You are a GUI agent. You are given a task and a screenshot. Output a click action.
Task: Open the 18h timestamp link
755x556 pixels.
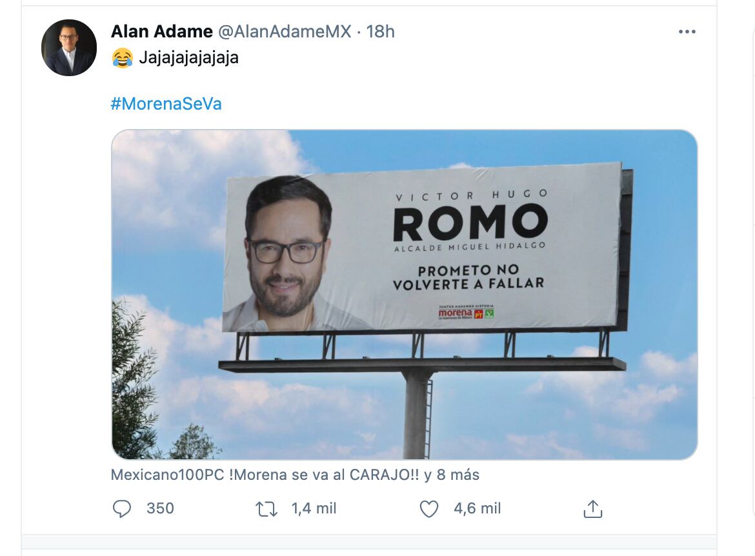(381, 31)
